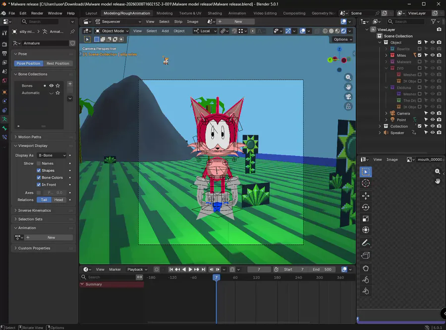Viewport: 446px width, 330px height.
Task: Click the Head relations button
Action: (58, 200)
